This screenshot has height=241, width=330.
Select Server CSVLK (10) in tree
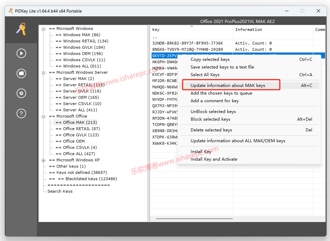tap(78, 104)
